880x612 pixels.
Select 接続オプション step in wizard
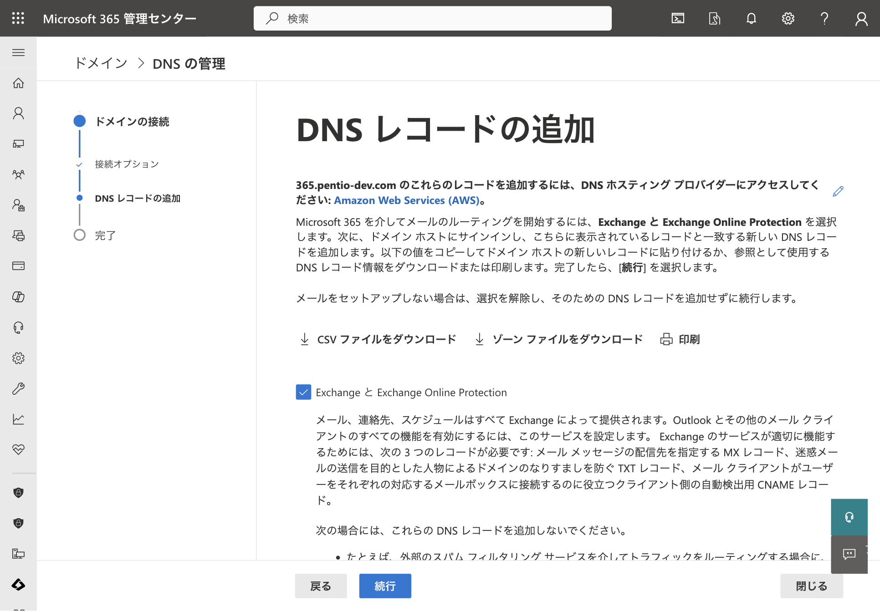pyautogui.click(x=127, y=164)
